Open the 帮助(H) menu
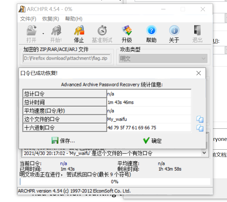The width and height of the screenshot is (227, 202). pyautogui.click(x=73, y=19)
